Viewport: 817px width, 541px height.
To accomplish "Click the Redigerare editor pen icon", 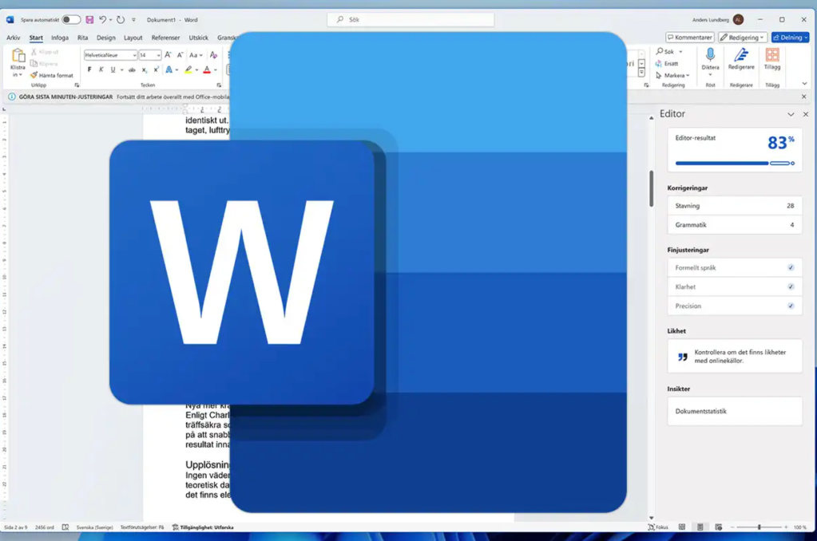I will pyautogui.click(x=741, y=55).
